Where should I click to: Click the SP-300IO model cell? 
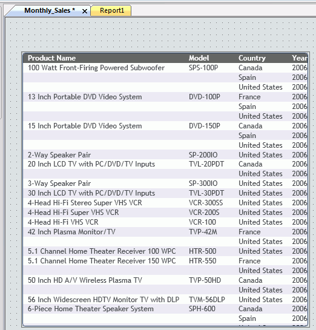coord(203,183)
